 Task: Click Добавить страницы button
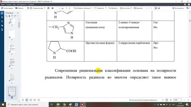tap(82, 8)
